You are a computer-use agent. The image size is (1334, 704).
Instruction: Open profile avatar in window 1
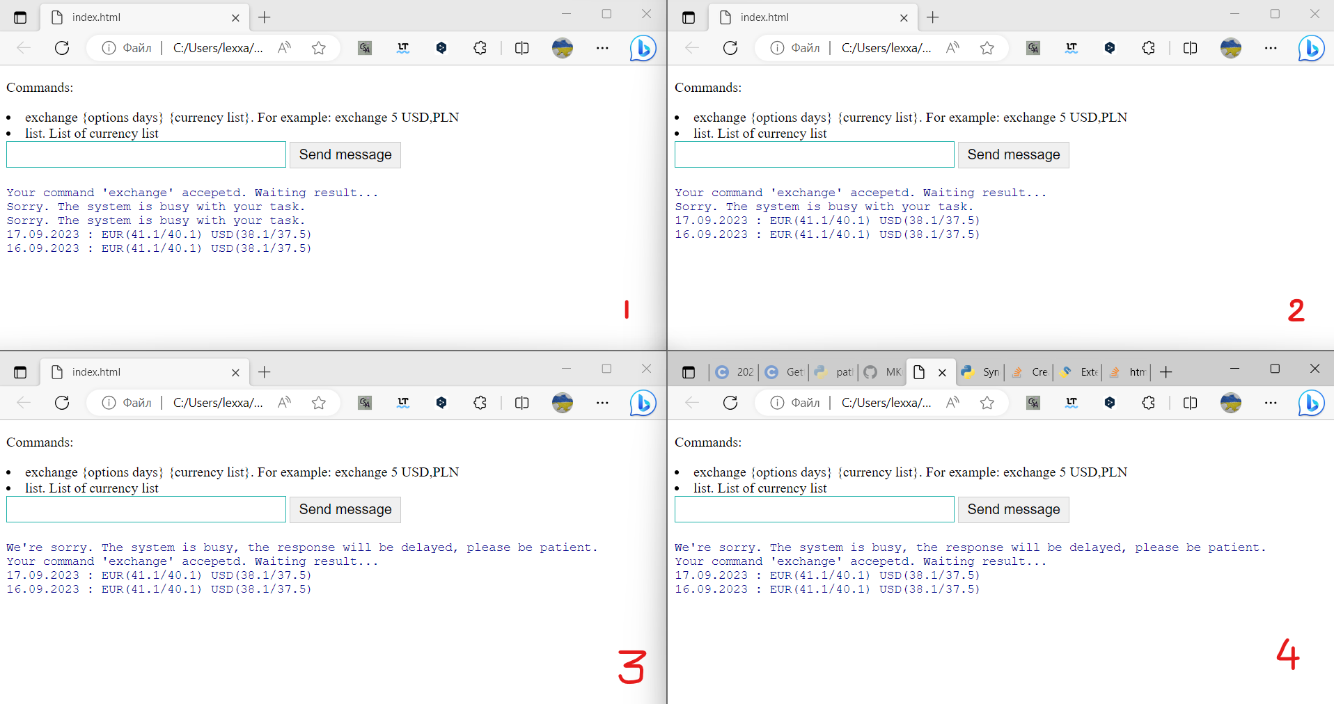pyautogui.click(x=563, y=48)
